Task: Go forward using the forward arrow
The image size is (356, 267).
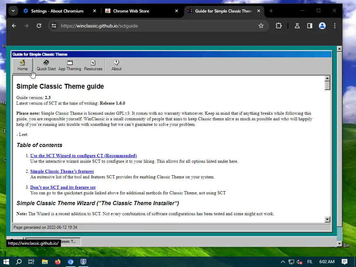Action: pos(26,26)
